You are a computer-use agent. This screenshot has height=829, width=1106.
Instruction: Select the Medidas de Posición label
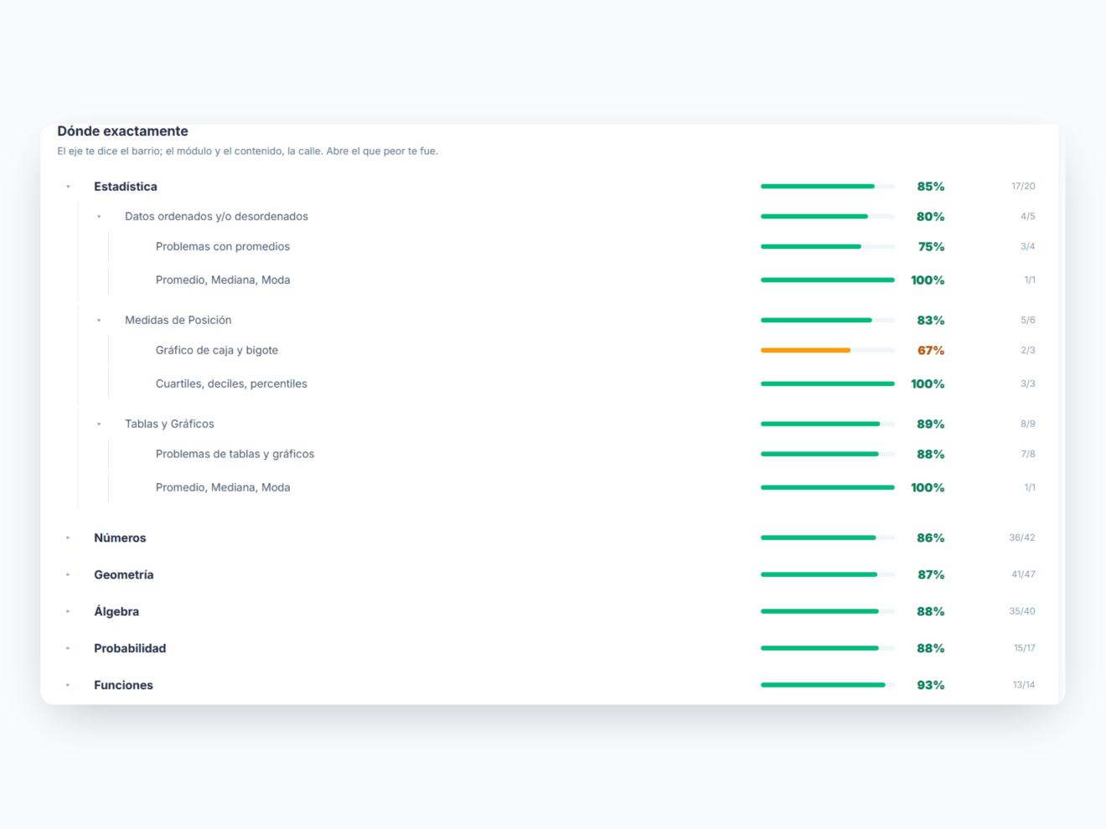pos(178,320)
